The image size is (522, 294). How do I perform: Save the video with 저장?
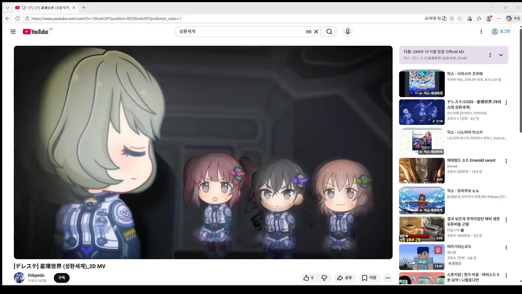pyautogui.click(x=369, y=278)
